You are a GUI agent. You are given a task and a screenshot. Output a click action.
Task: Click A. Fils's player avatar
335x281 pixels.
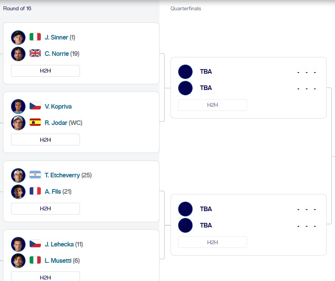[x=18, y=192]
